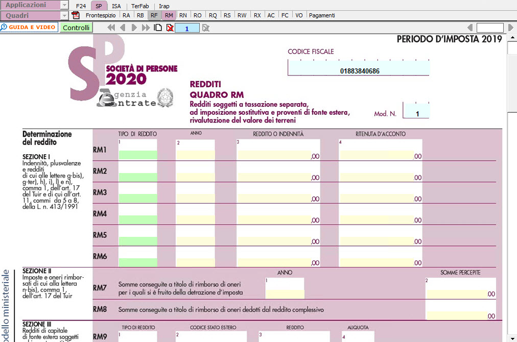Select the SP tab
Screen dimensions: 517x342
(x=99, y=6)
